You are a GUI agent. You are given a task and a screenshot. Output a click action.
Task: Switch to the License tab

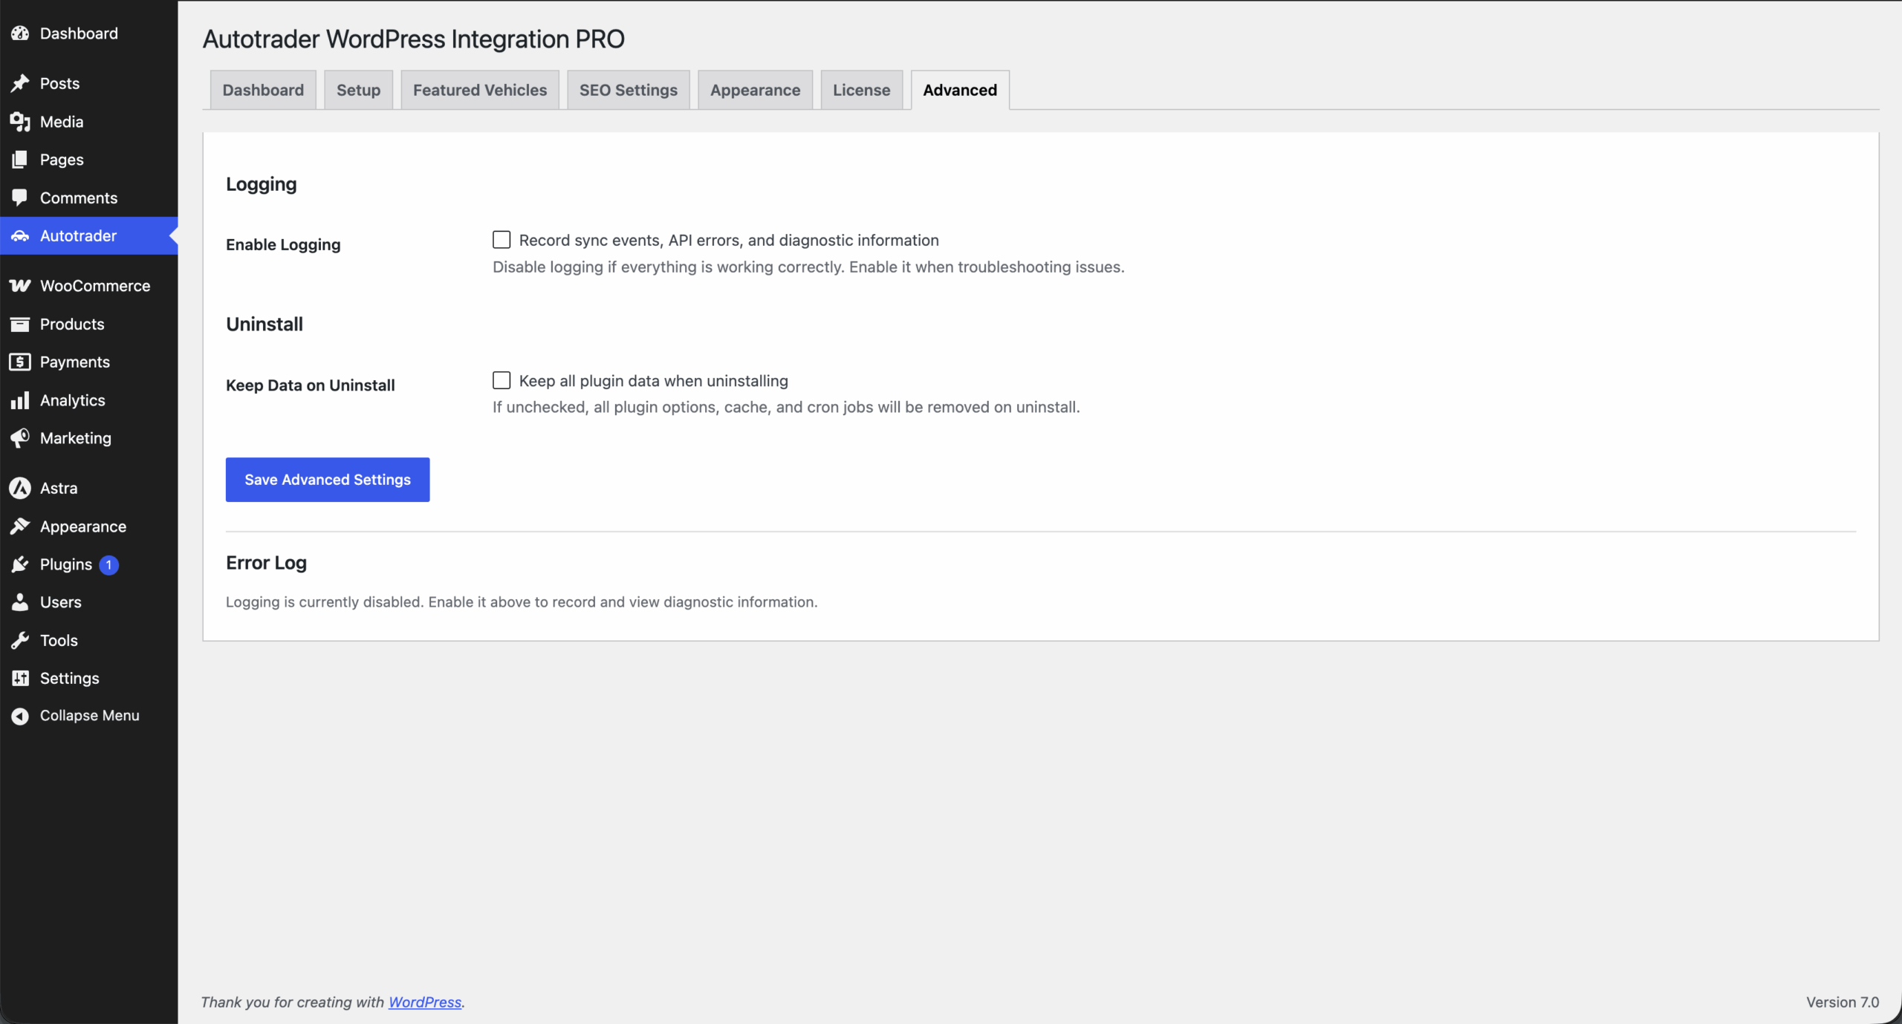[x=861, y=90]
